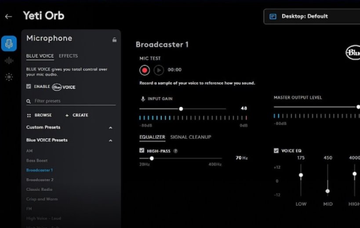Switch to the Signal Cleanup tab

point(190,137)
